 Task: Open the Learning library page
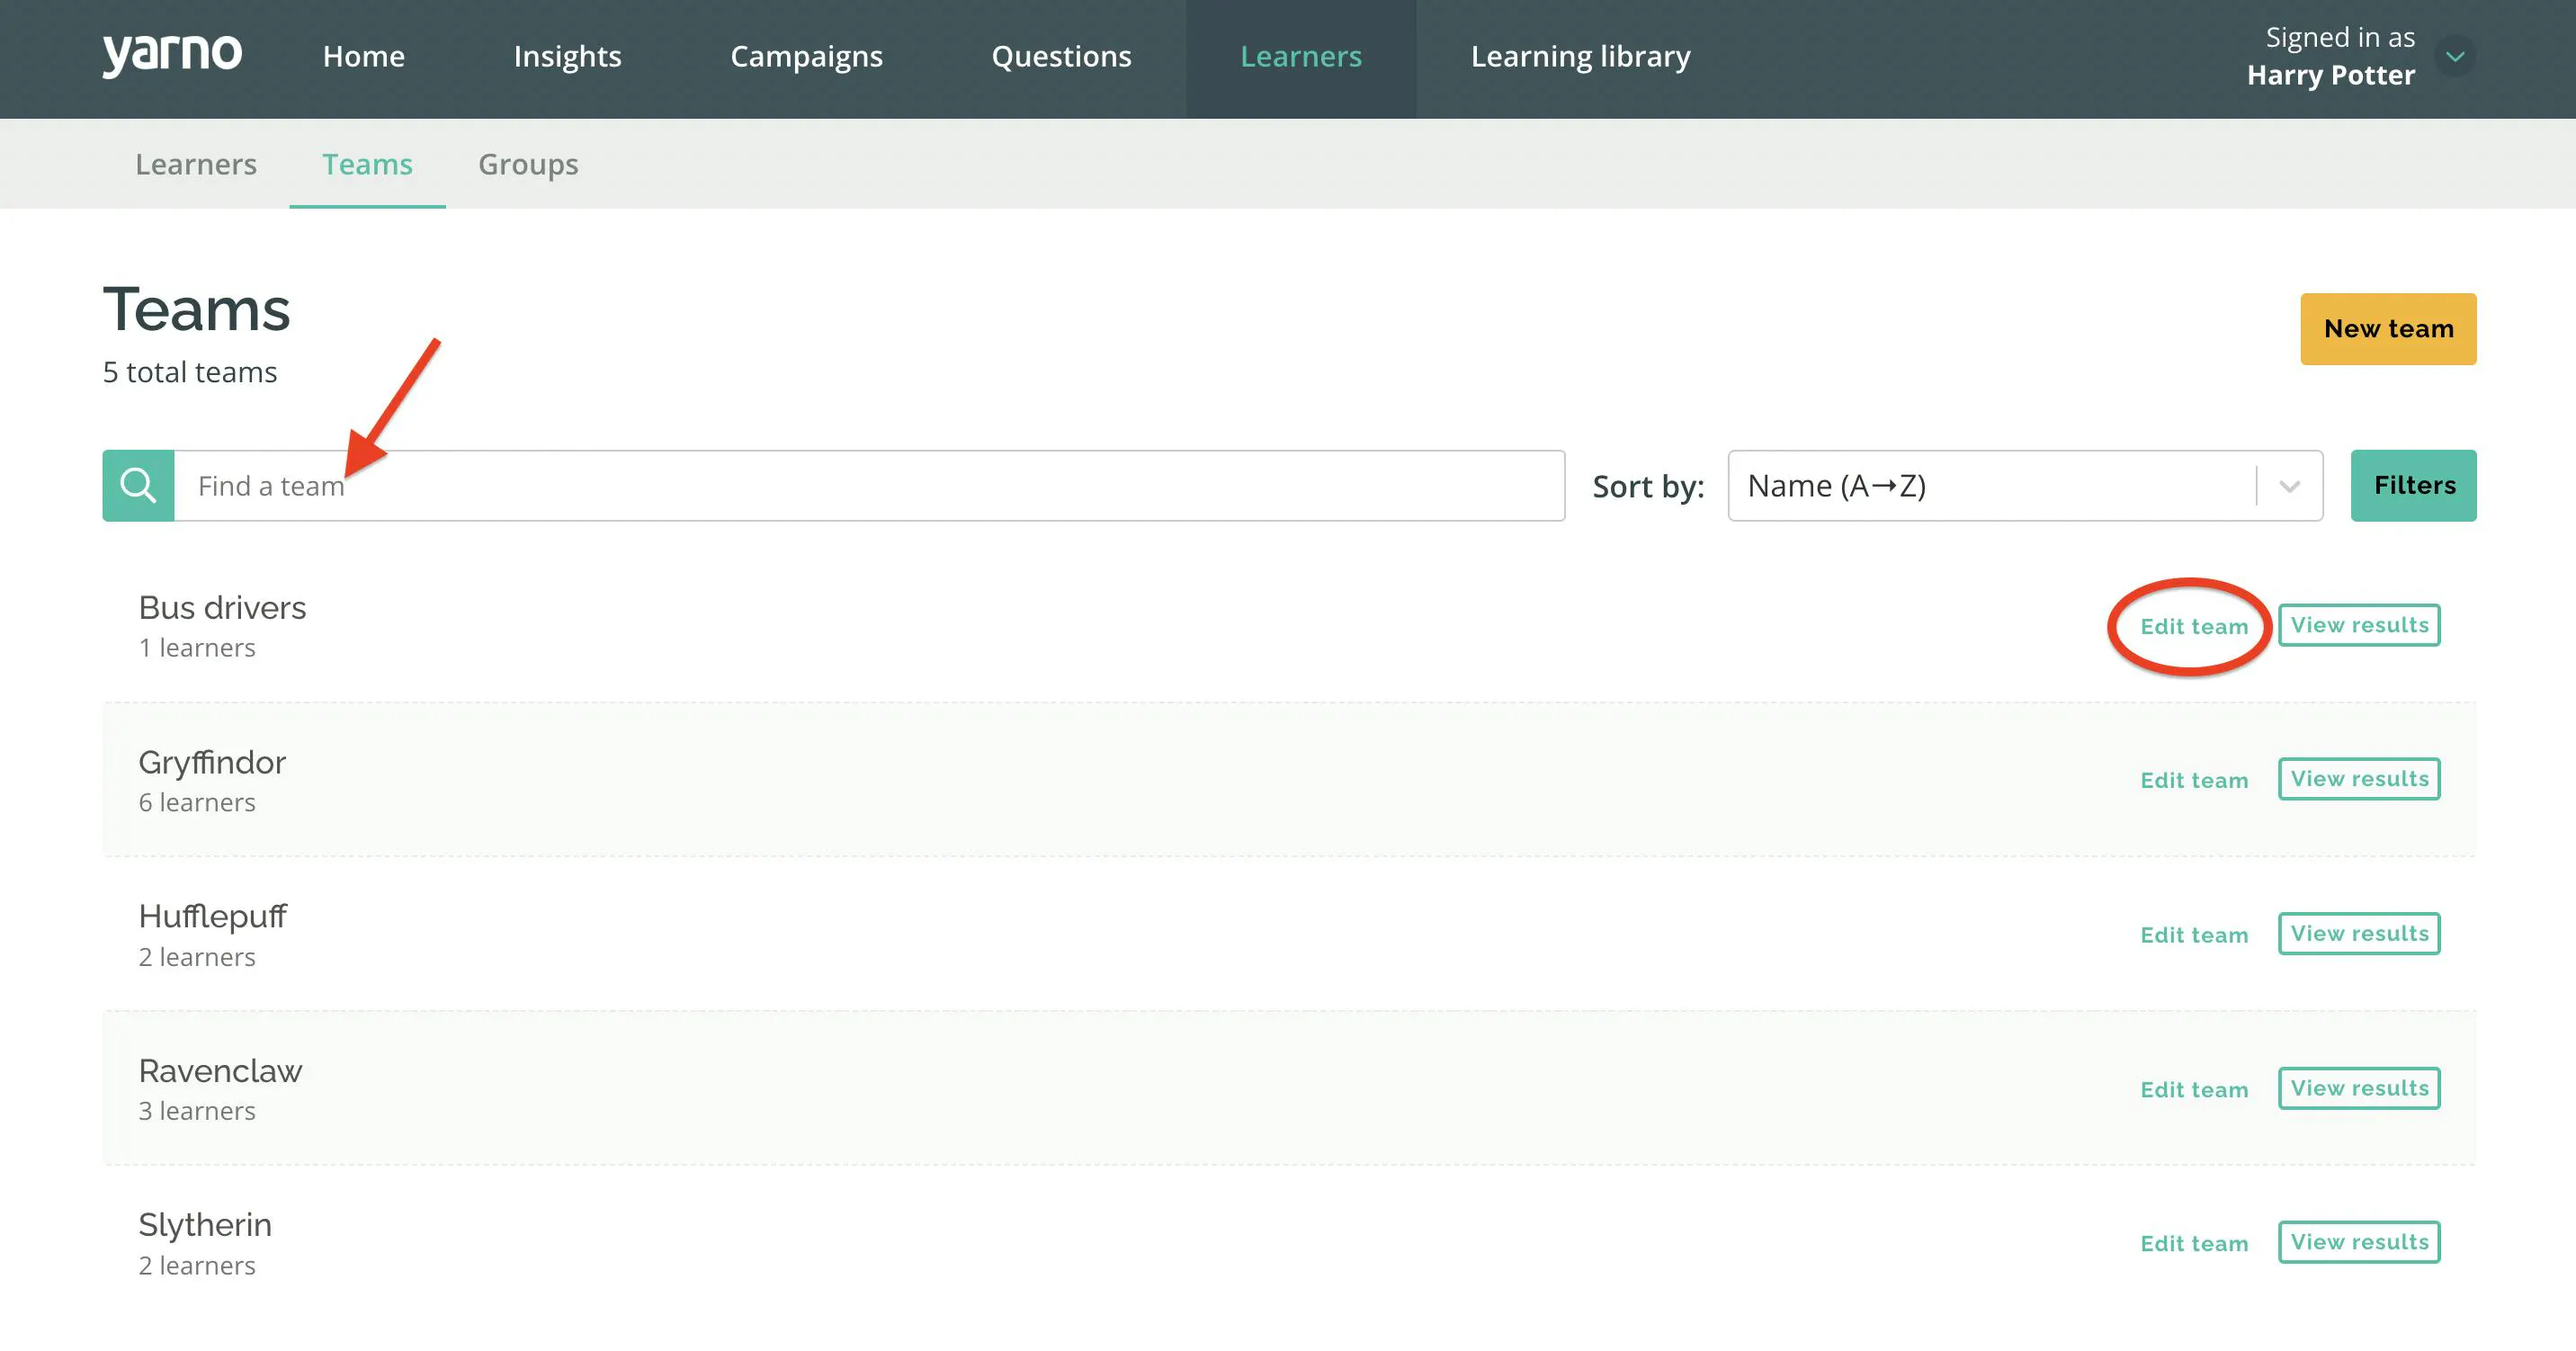pos(1580,57)
